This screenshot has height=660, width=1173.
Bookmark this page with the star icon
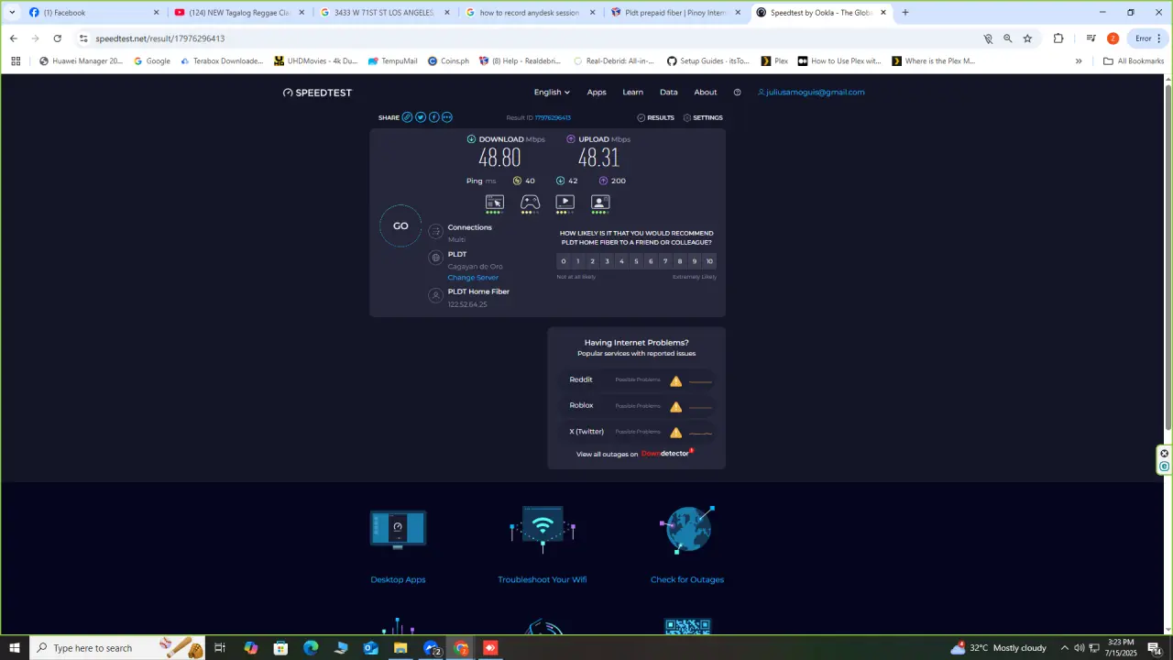(1027, 38)
